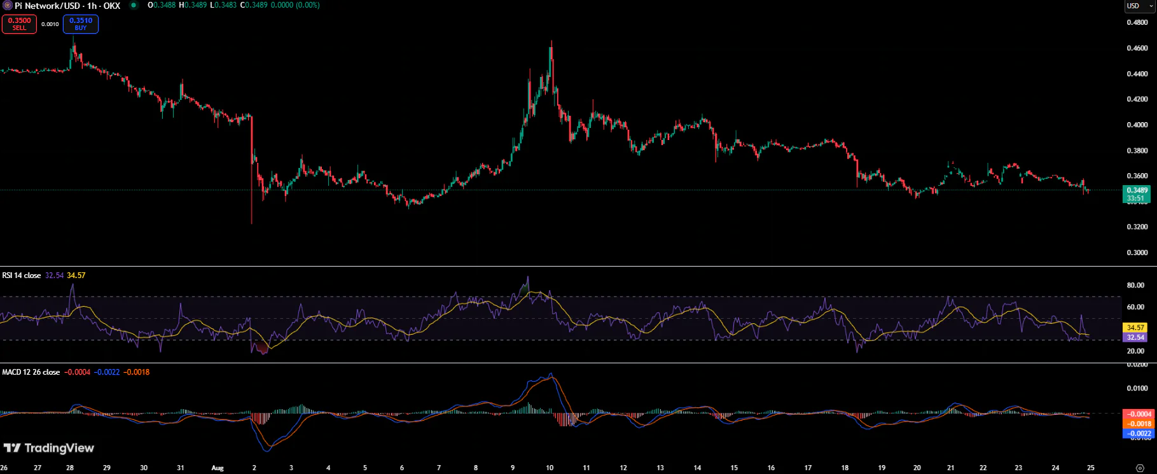Viewport: 1157px width, 474px height.
Task: Click the 0.0100 MACD axis label
Action: (1137, 388)
